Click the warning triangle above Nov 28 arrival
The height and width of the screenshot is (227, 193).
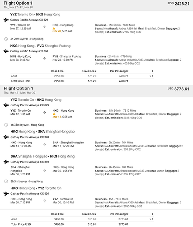pos(54,28)
